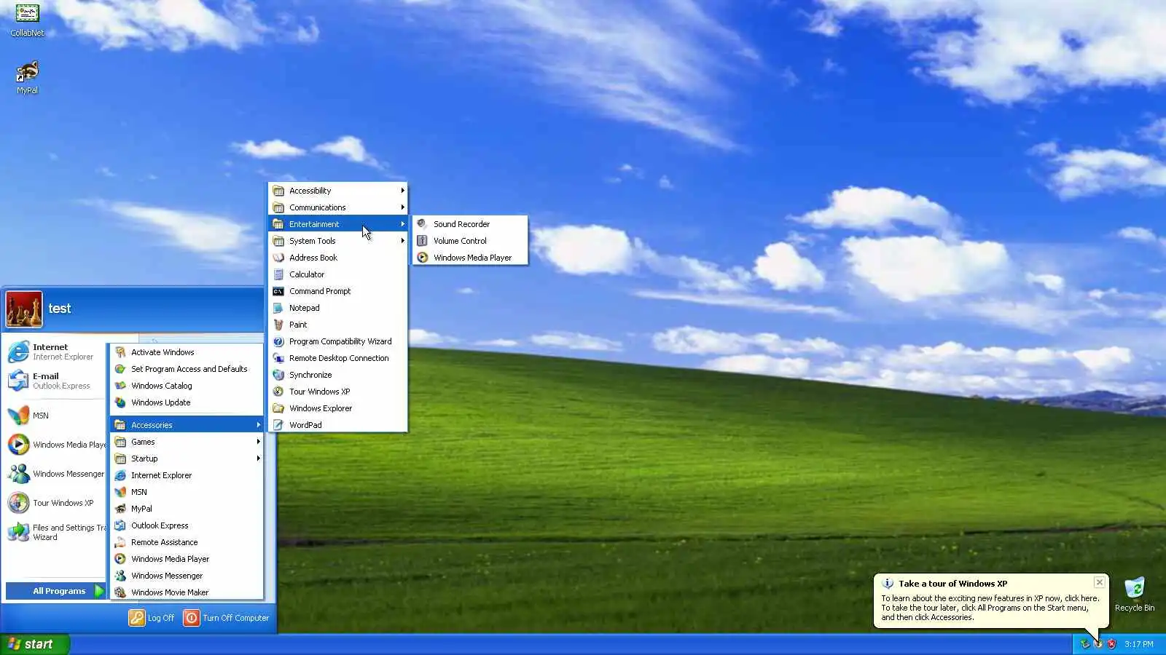Launch Windows Media Player from Entertainment submenu
Image resolution: width=1166 pixels, height=655 pixels.
coord(470,258)
